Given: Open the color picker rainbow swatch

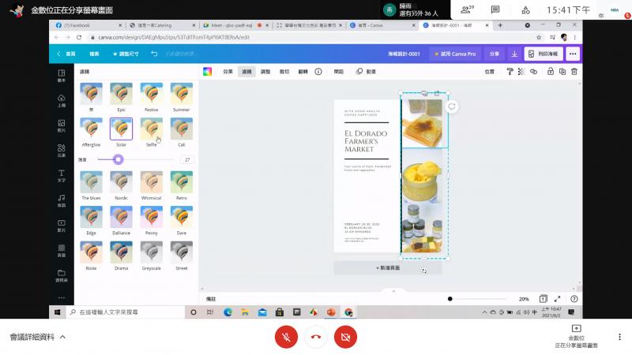Looking at the screenshot, I should pyautogui.click(x=207, y=71).
